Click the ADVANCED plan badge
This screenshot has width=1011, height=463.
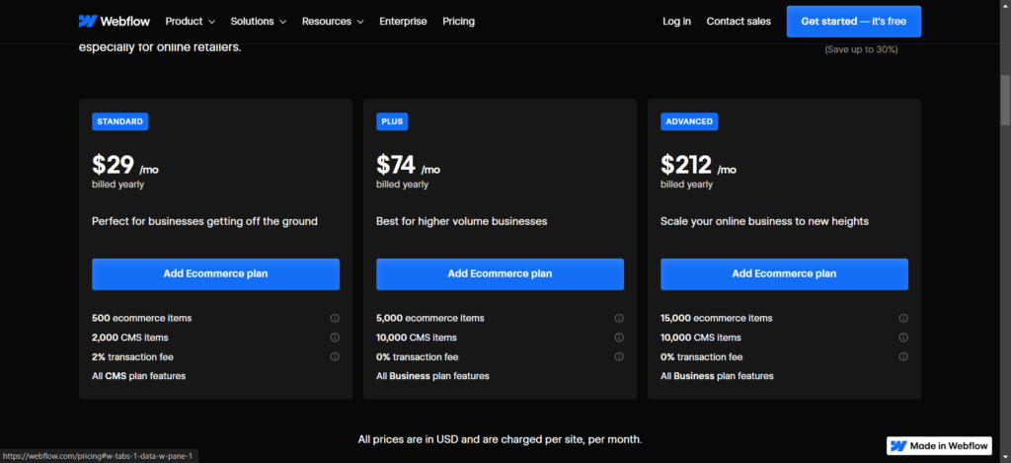click(x=689, y=121)
